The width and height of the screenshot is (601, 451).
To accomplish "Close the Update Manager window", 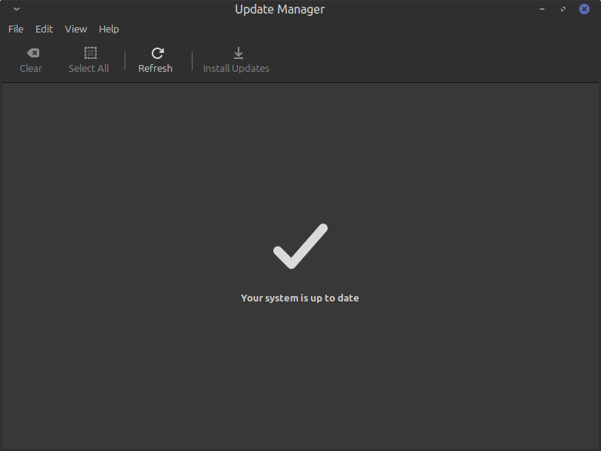I will coord(584,9).
